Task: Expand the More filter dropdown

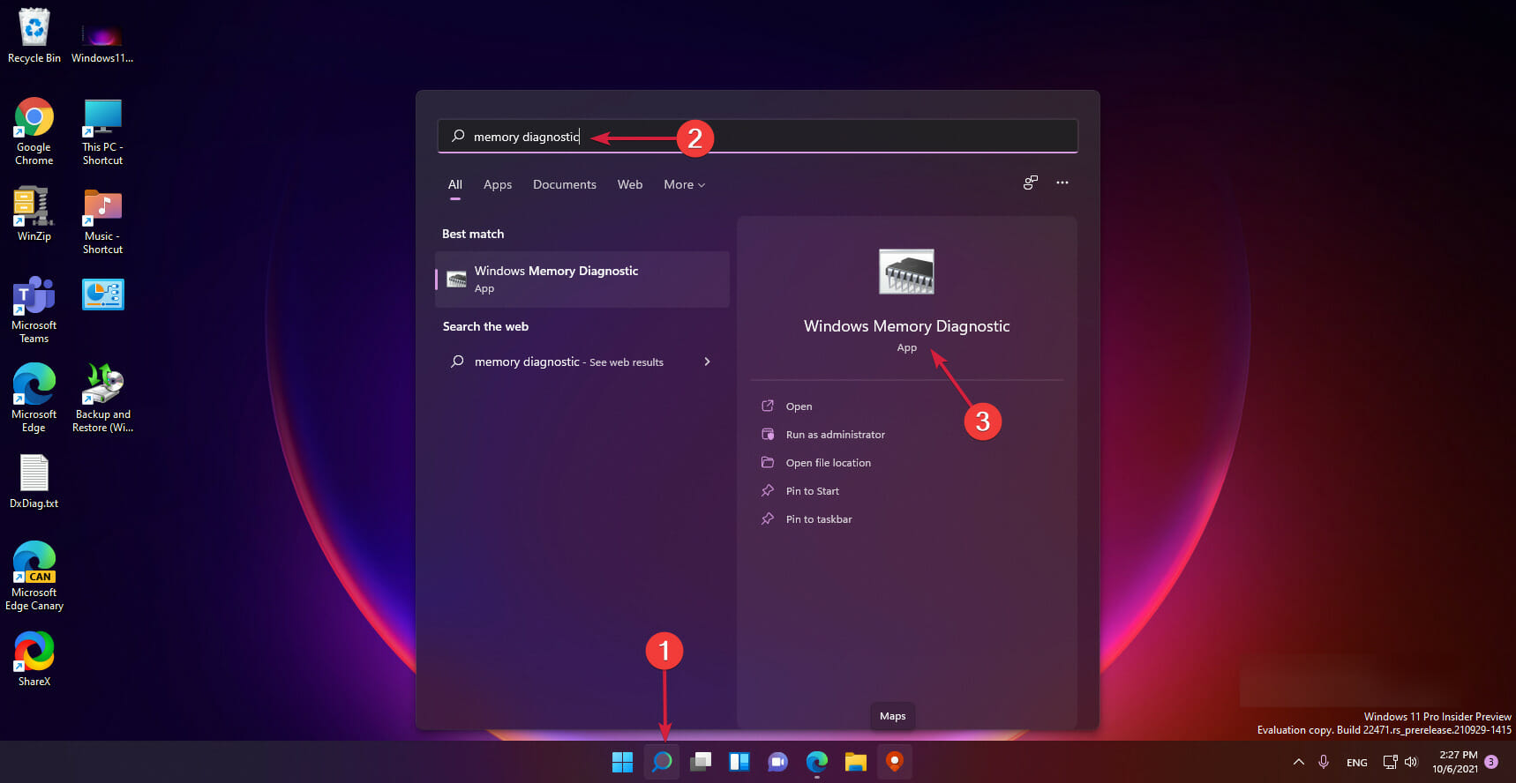Action: (x=685, y=184)
